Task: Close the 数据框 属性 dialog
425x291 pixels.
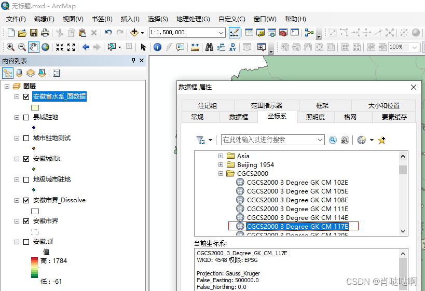Action: 414,87
